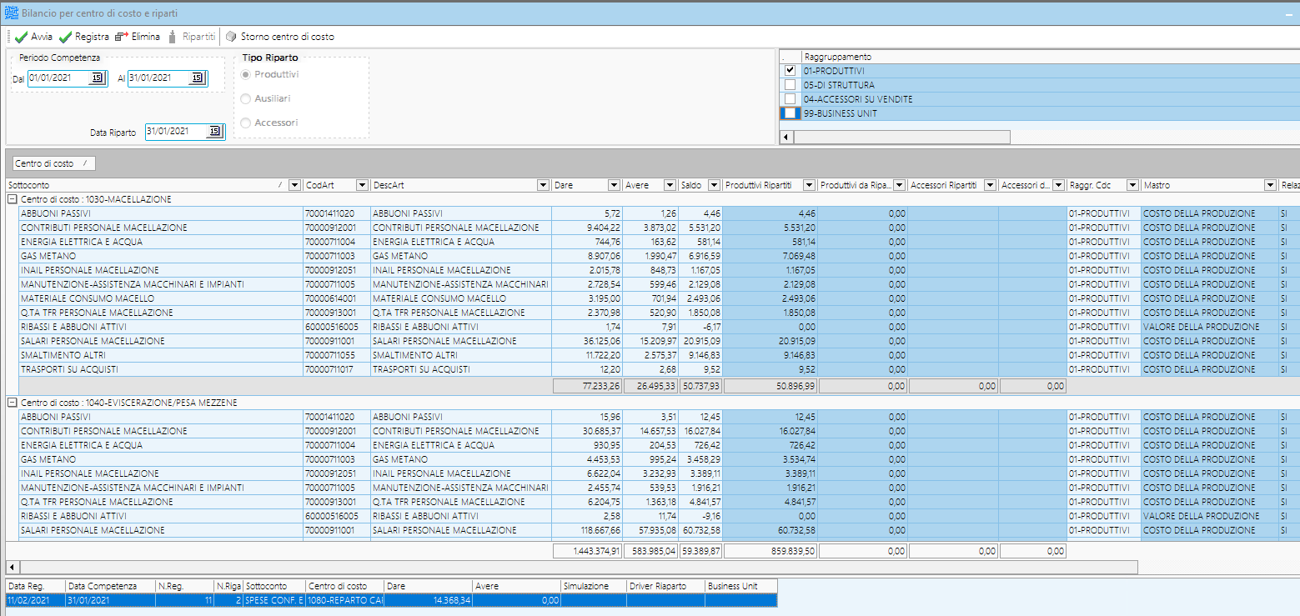Check the 05-DI STRUTTURA grouping checkbox

click(791, 85)
